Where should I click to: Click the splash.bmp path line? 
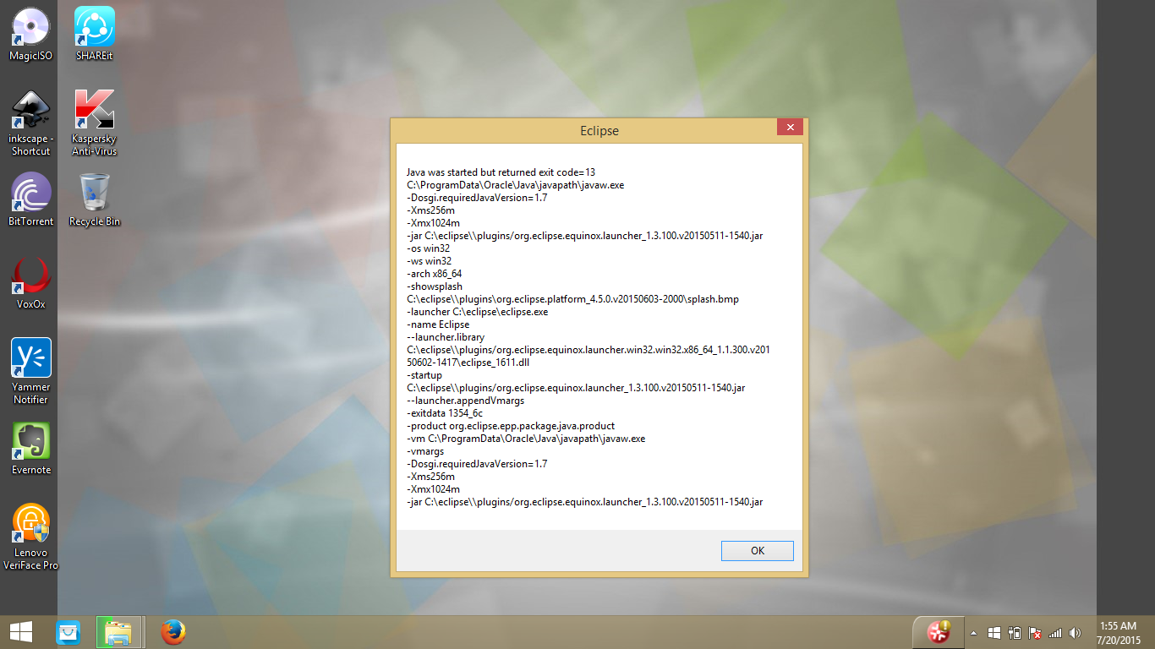573,299
